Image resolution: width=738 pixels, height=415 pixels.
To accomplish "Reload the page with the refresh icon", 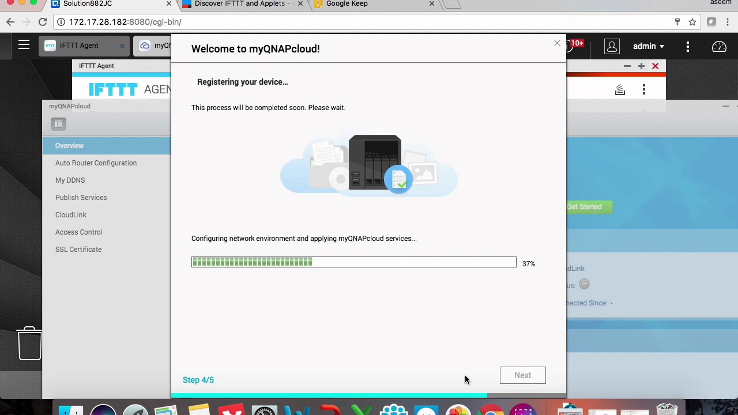I will click(42, 22).
